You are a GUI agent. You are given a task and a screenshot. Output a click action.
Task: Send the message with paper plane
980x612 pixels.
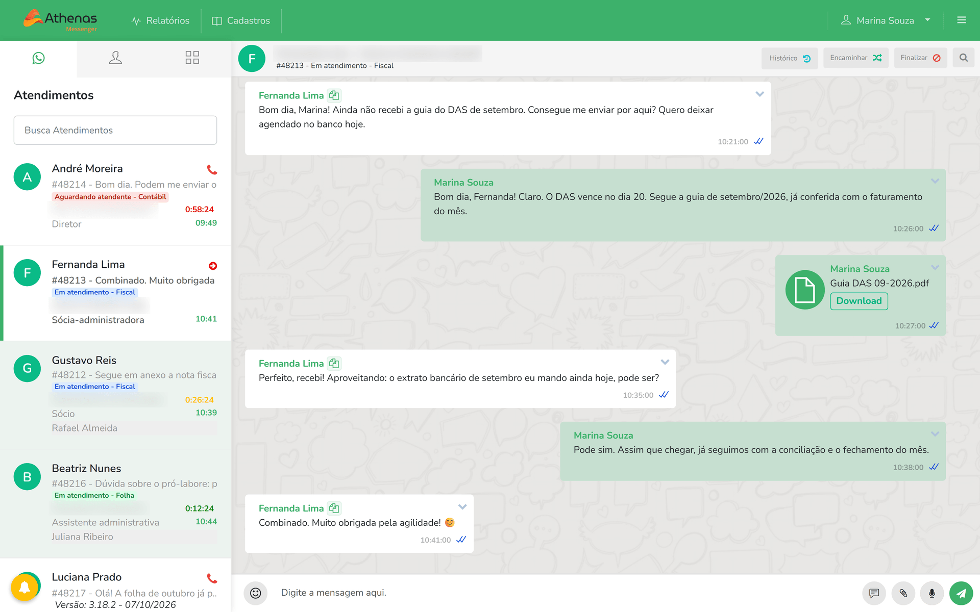[961, 593]
